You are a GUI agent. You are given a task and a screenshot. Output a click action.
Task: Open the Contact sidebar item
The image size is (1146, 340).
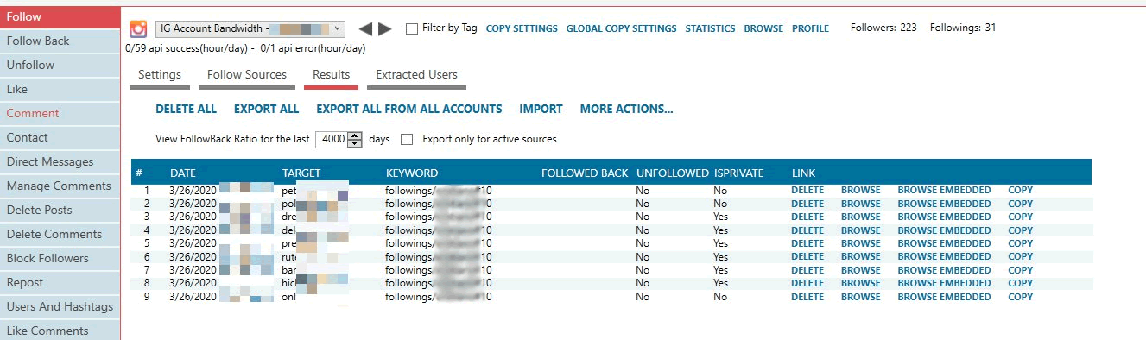[60, 137]
